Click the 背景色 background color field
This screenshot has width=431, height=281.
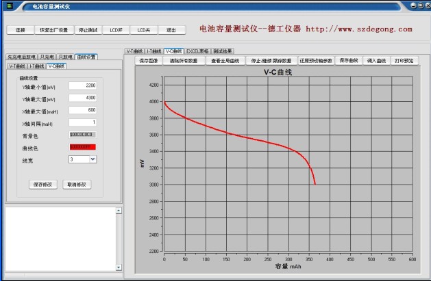82,135
